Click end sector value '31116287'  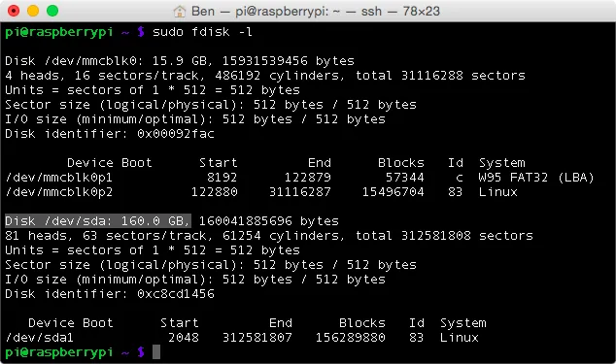(300, 192)
